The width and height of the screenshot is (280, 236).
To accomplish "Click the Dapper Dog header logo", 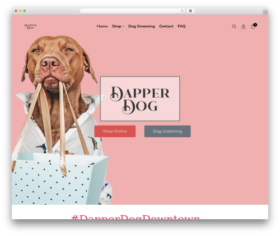I will pos(30,26).
